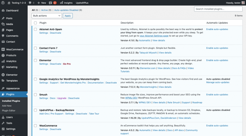Tick the Smush plugin checkbox
This screenshot has width=246, height=136.
point(35,95)
